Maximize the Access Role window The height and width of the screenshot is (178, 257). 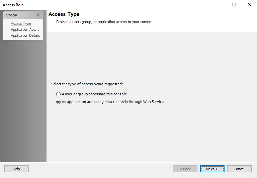[x=234, y=5]
